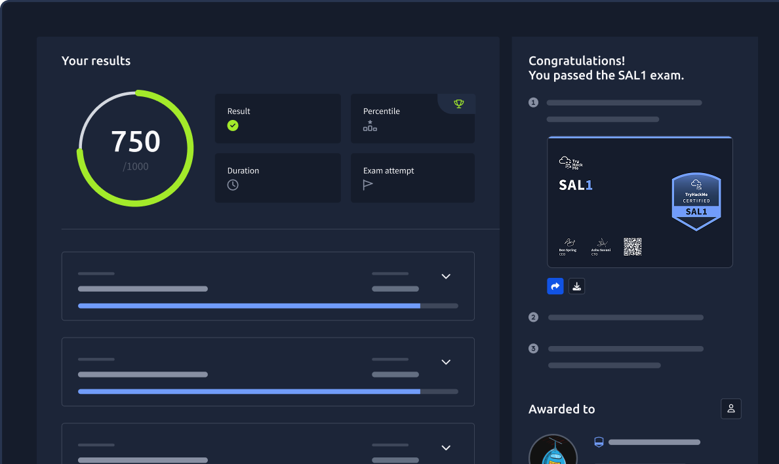Click the podium icon under Percentile
779x464 pixels.
pos(370,126)
